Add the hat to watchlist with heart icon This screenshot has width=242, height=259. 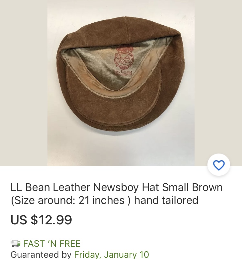[219, 165]
